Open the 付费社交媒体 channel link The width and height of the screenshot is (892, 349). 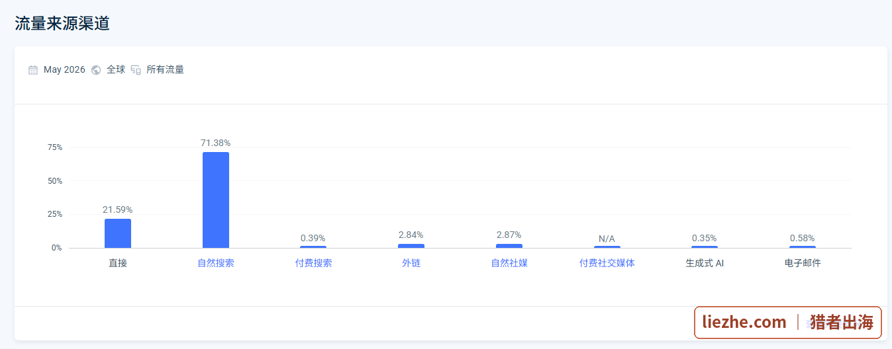607,263
